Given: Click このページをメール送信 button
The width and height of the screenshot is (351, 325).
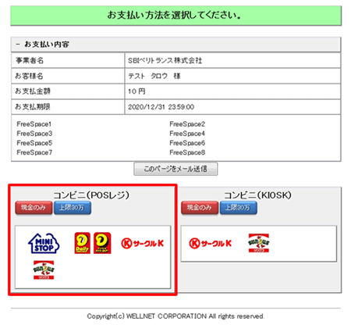Looking at the screenshot, I should (x=175, y=169).
